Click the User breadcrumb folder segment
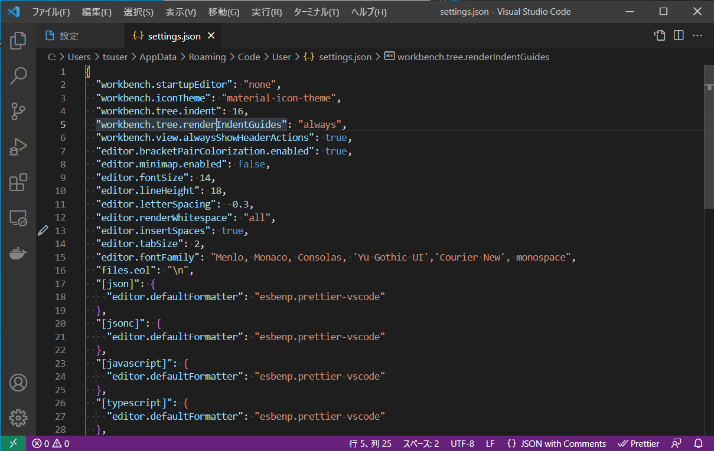The image size is (714, 451). (282, 57)
